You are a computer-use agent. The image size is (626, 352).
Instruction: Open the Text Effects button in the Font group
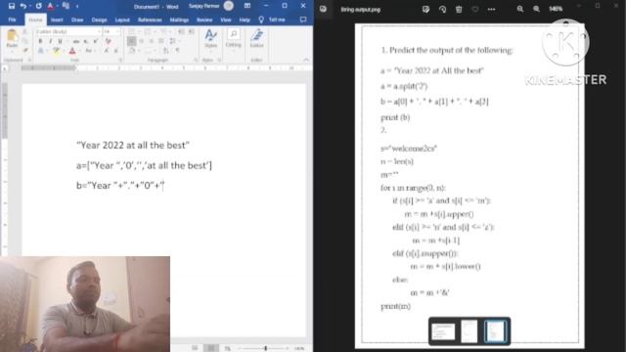point(41,51)
